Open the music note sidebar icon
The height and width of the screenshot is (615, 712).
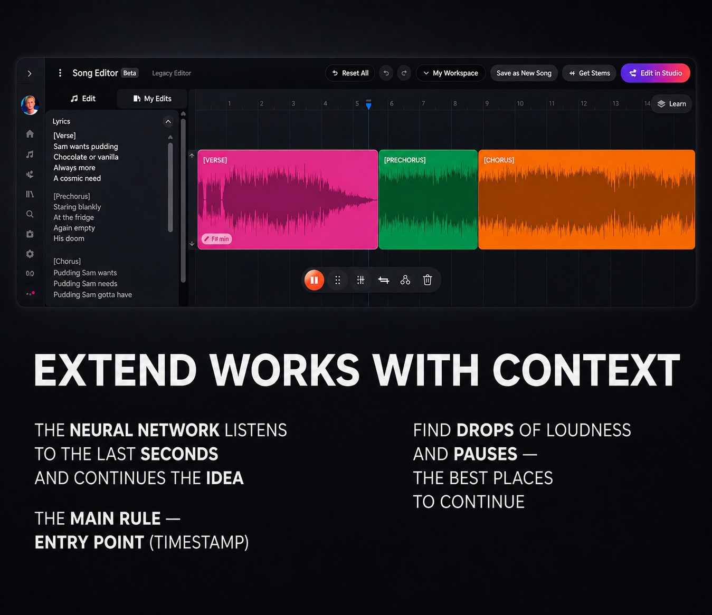(x=30, y=154)
